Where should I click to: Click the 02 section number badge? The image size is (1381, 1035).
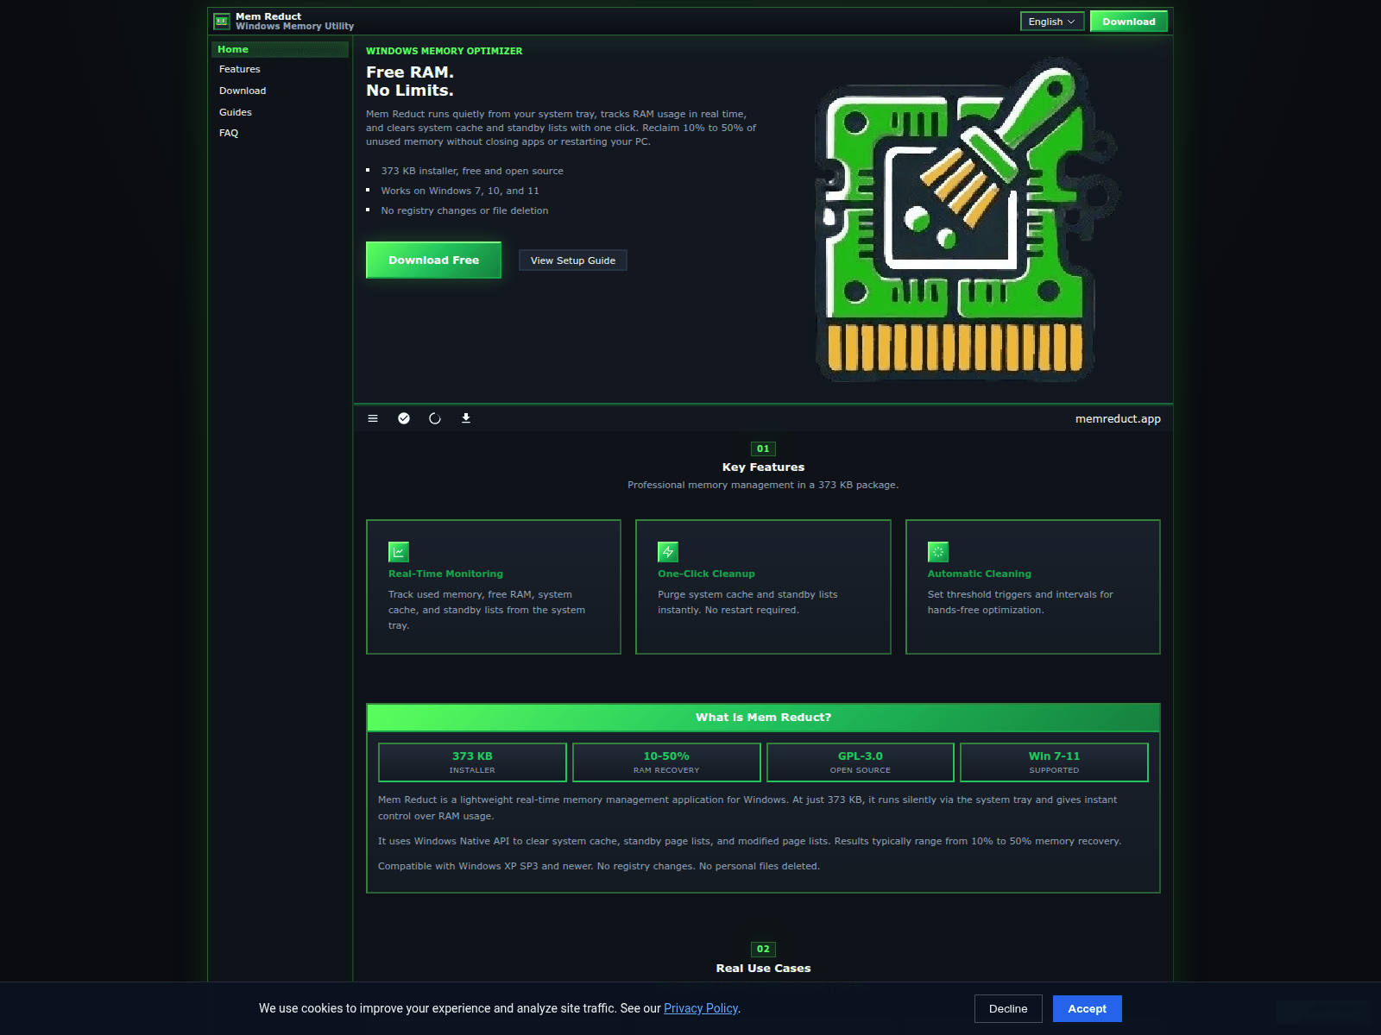(x=763, y=949)
